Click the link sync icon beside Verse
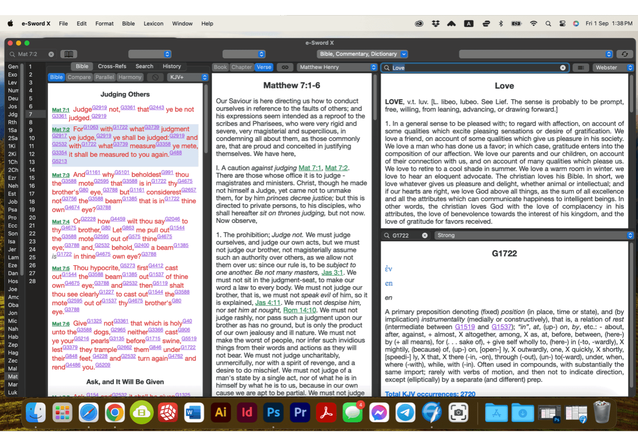 click(285, 67)
